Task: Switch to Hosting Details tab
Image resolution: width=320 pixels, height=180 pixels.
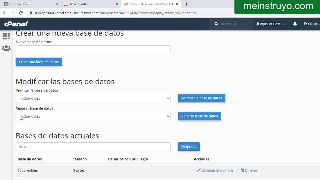Action: pyautogui.click(x=31, y=4)
